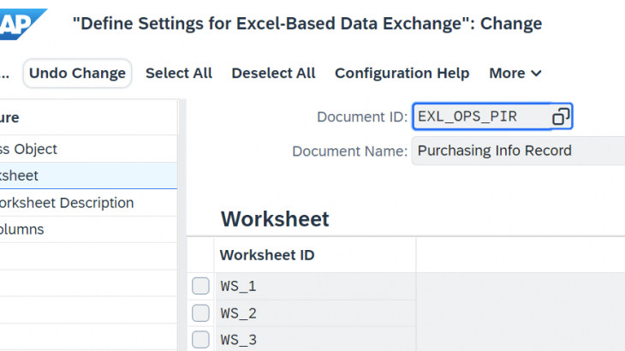Click Deselect All in toolbar
The width and height of the screenshot is (625, 351).
(273, 74)
